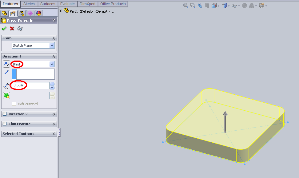The height and width of the screenshot is (178, 299).
Task: Toggle detailed preview glasses icon
Action: [20, 29]
